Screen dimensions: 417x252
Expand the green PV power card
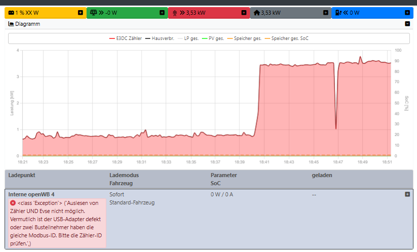click(162, 13)
